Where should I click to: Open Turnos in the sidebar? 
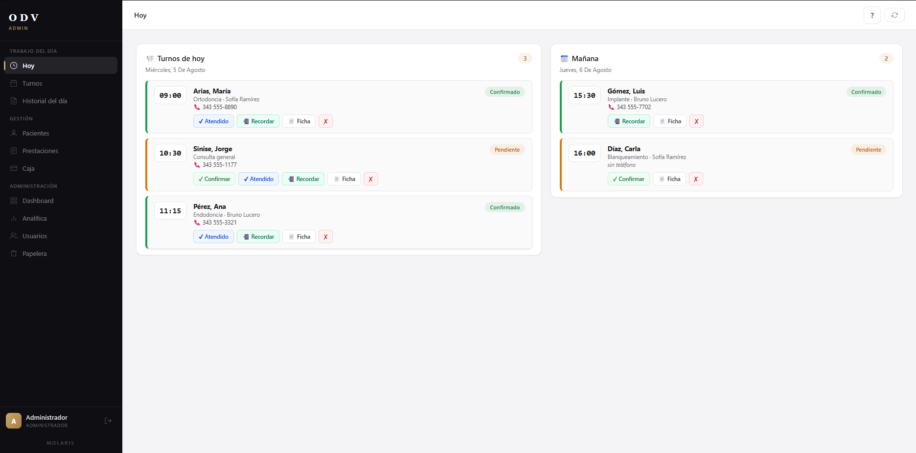(x=61, y=83)
